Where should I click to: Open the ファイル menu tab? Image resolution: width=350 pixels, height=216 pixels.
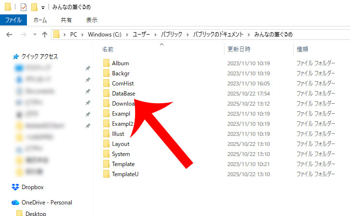pyautogui.click(x=13, y=20)
